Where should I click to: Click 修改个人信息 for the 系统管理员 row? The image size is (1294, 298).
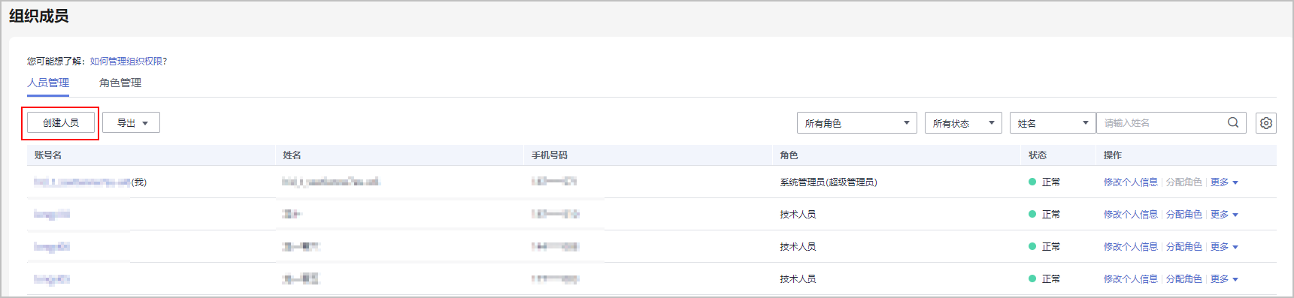(1130, 182)
